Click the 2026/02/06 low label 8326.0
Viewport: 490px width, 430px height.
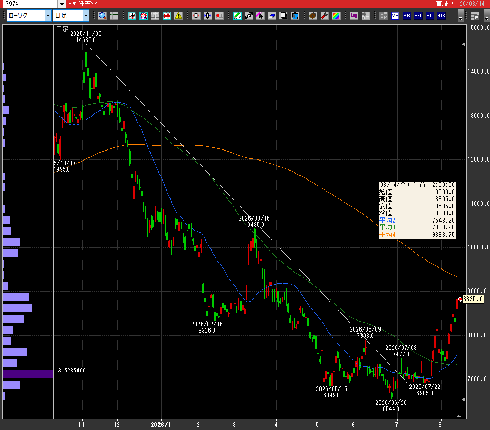[x=206, y=331]
